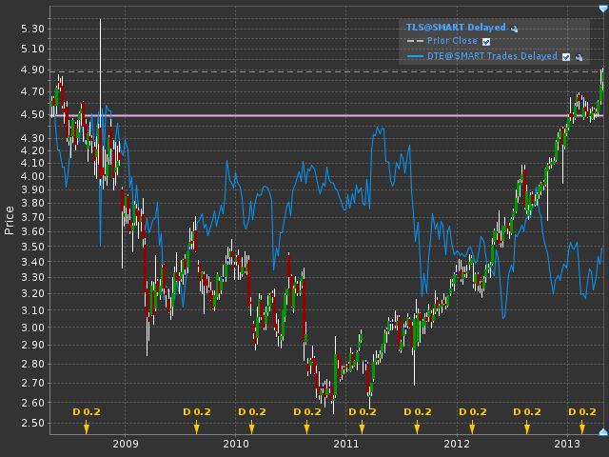This screenshot has height=457, width=609.
Task: Click the 2009 year label on time axis
Action: (126, 444)
